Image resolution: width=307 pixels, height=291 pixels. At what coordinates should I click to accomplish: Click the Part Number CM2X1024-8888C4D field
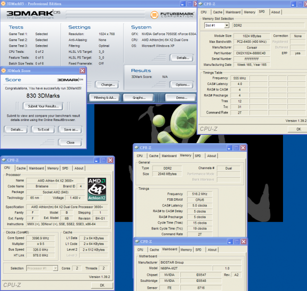pyautogui.click(x=251, y=53)
